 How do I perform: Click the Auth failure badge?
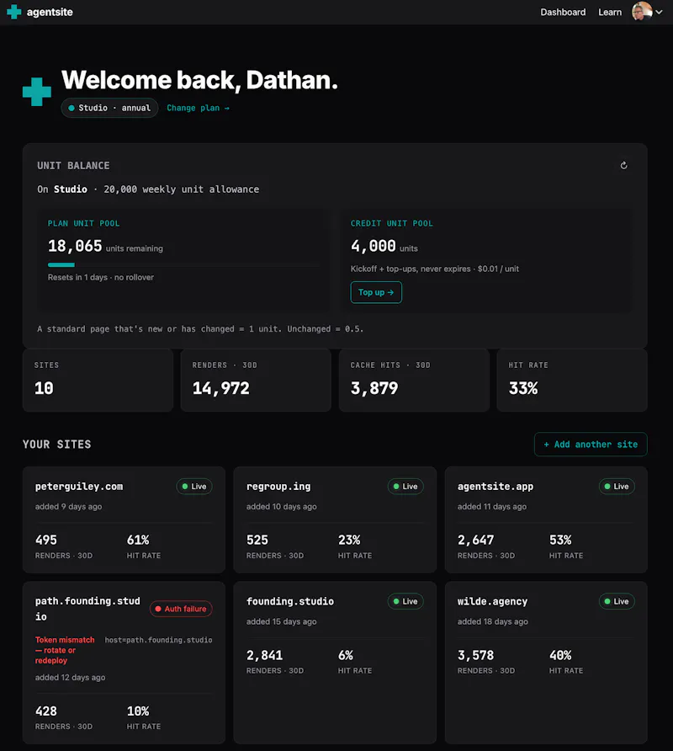pos(181,609)
